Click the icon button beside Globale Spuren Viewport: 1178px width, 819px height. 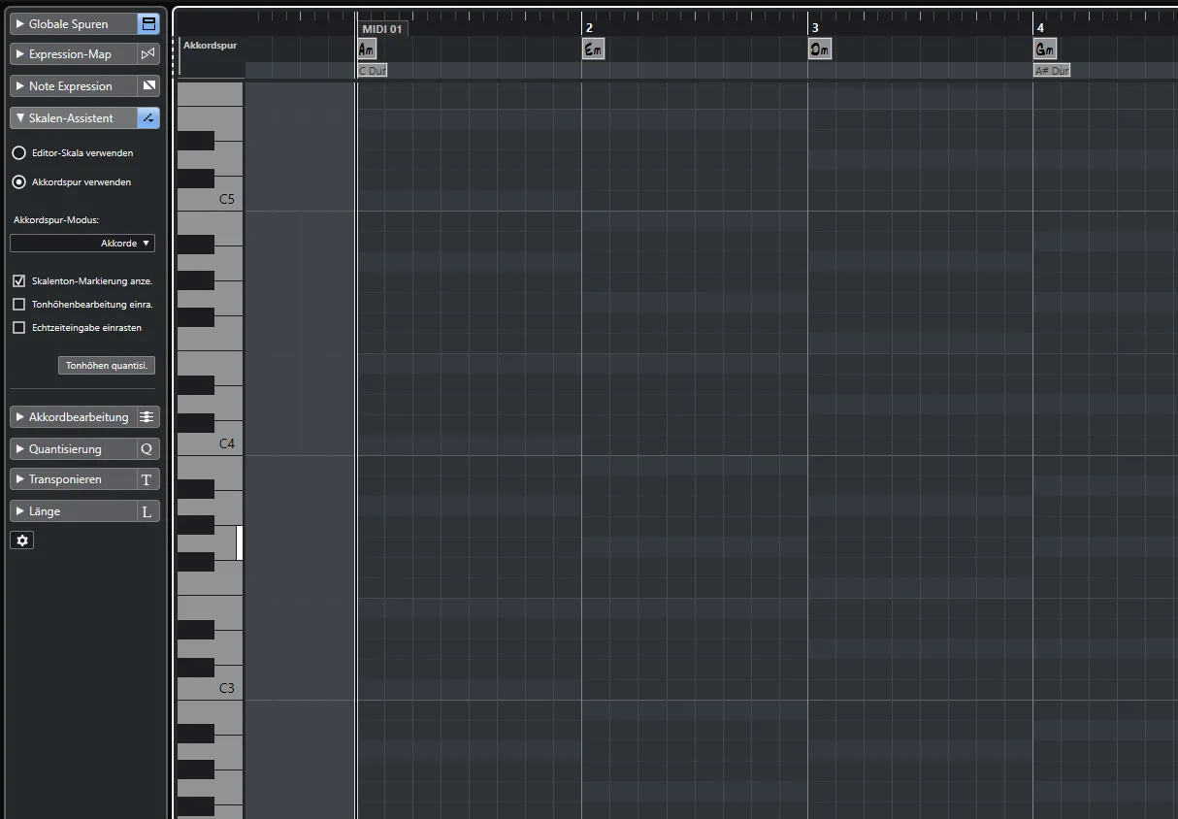click(147, 23)
